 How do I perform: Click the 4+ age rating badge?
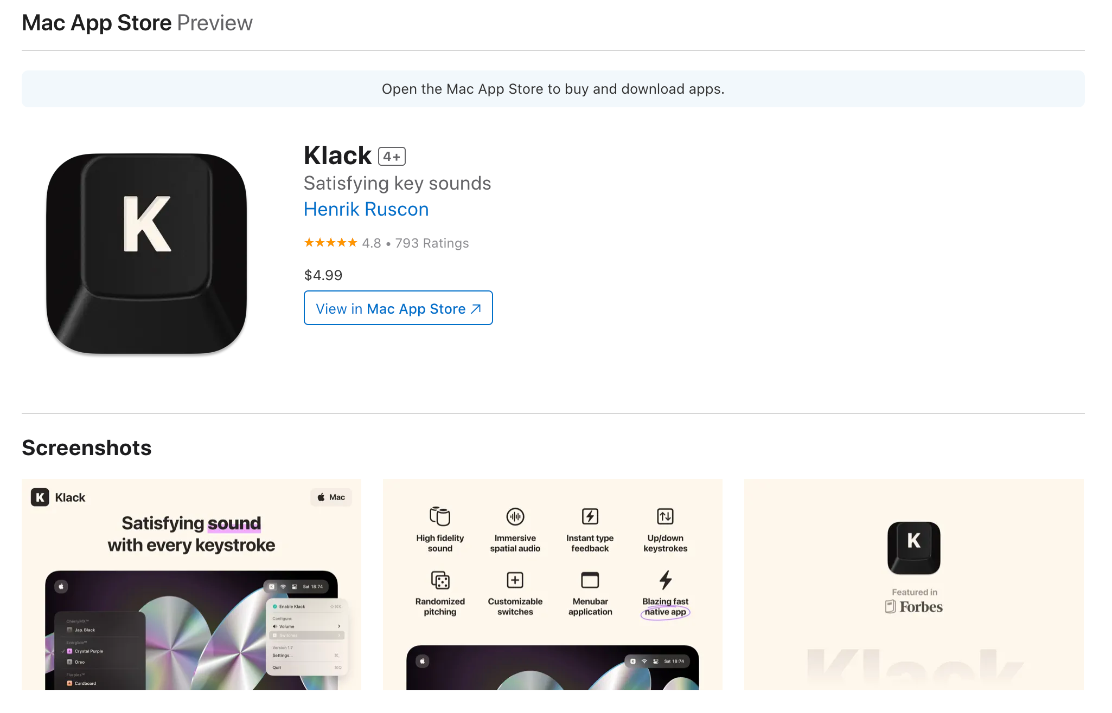(392, 157)
